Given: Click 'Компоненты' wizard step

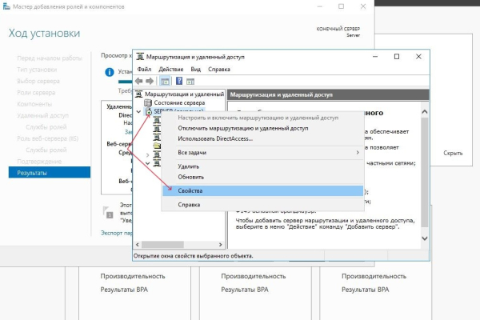Looking at the screenshot, I should [34, 104].
